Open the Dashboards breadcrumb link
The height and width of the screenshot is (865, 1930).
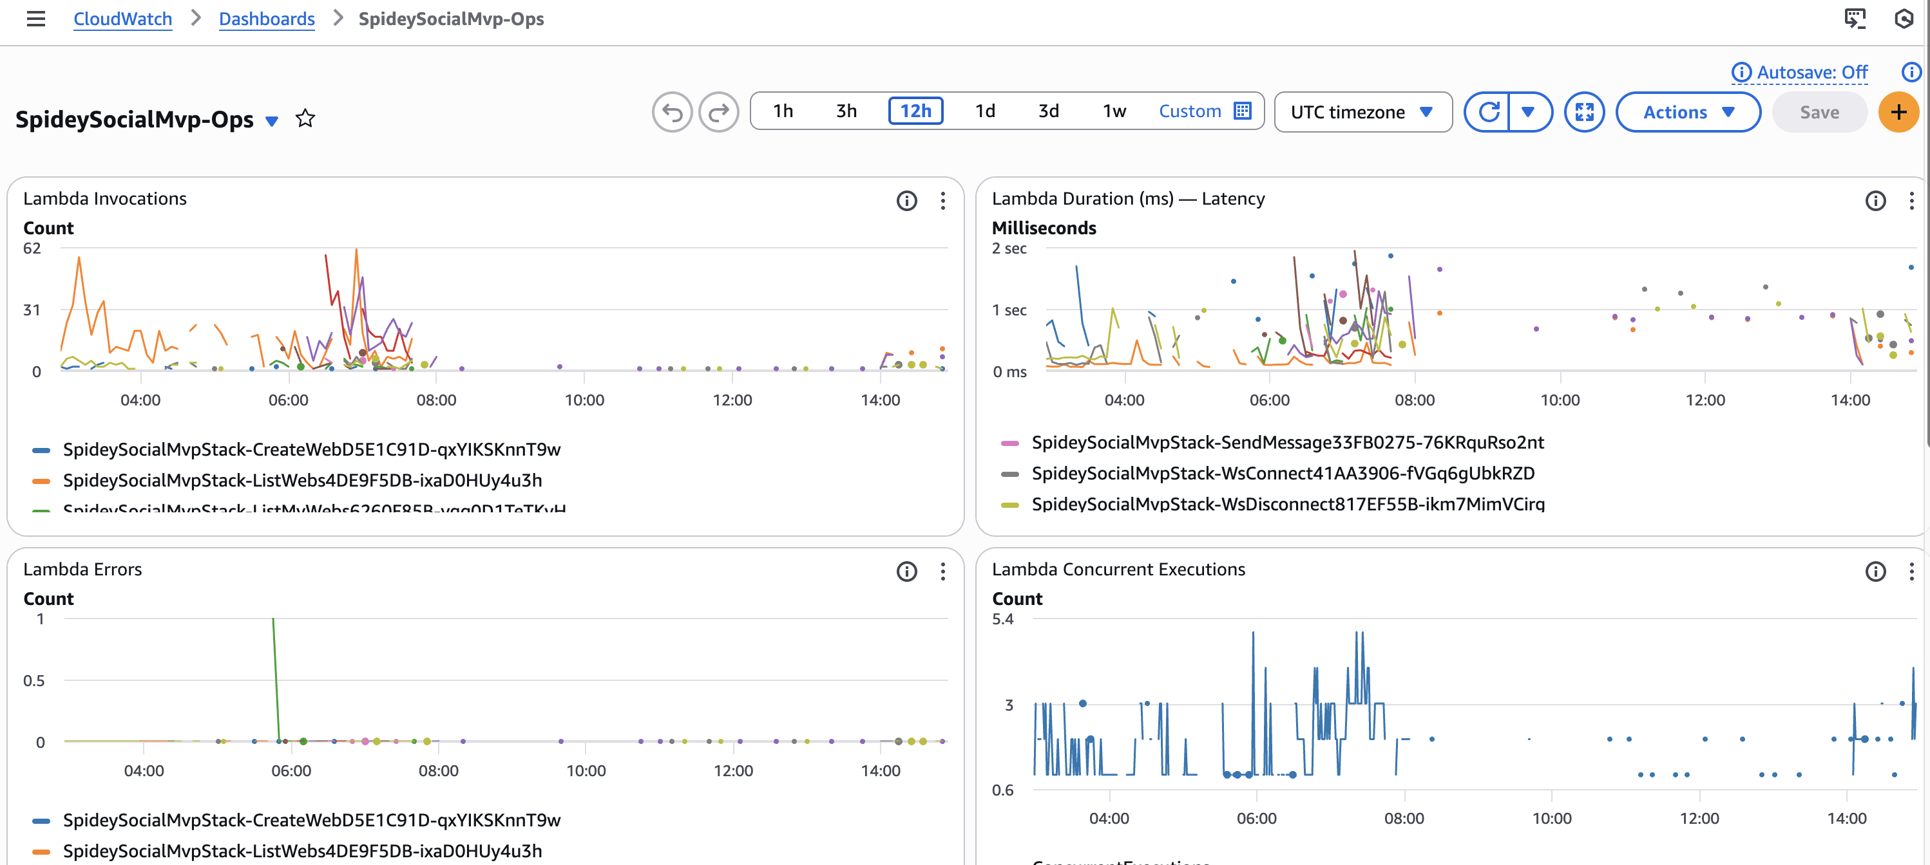[x=267, y=19]
